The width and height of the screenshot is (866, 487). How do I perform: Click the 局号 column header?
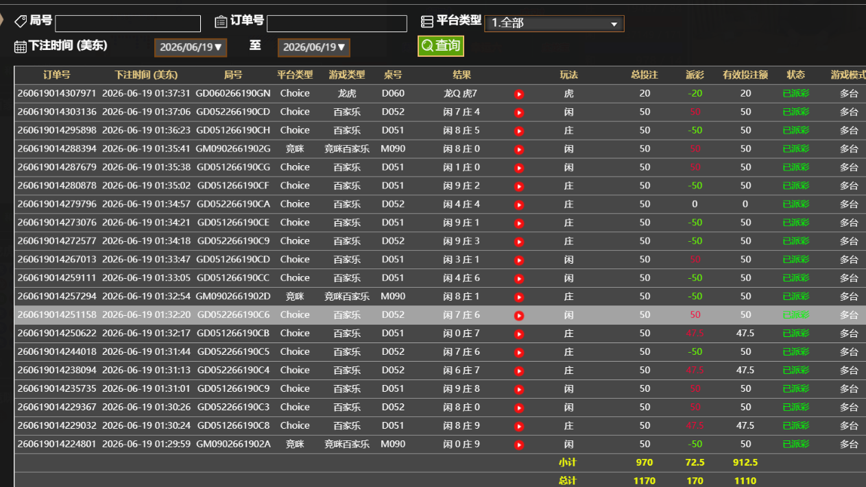233,75
